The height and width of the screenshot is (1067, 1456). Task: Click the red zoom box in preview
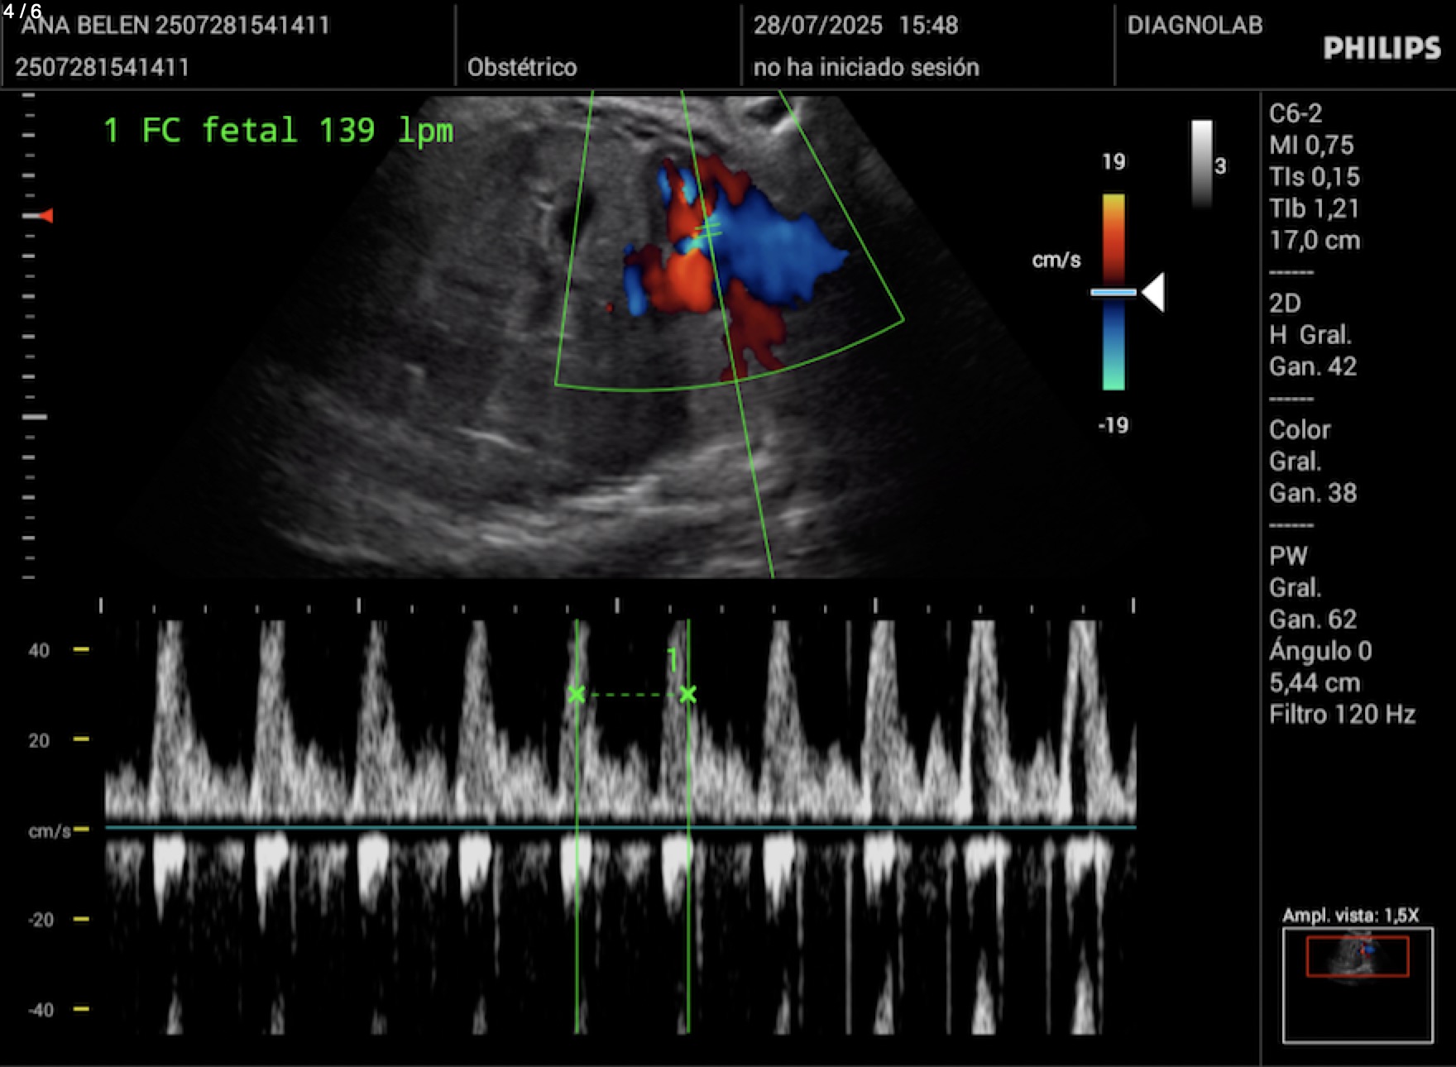click(x=1357, y=956)
